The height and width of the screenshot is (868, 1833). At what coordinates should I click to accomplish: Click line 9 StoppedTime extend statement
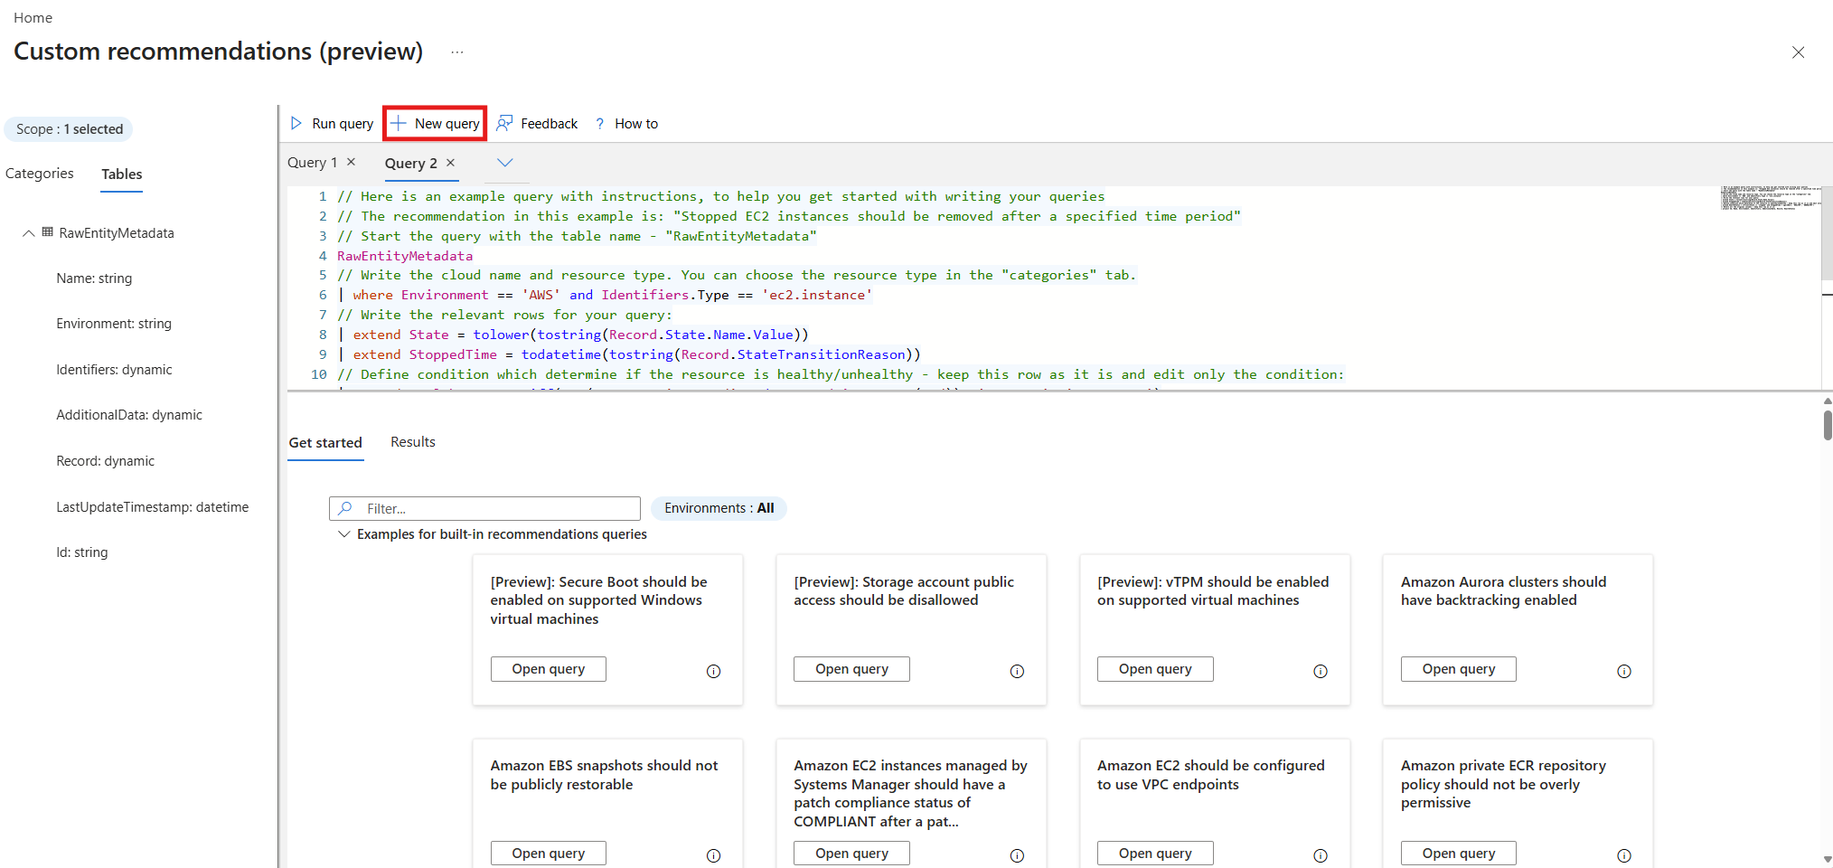click(629, 354)
